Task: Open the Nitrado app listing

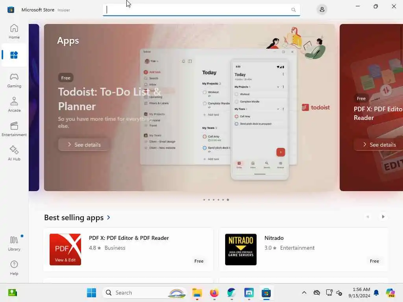Action: coord(303,249)
